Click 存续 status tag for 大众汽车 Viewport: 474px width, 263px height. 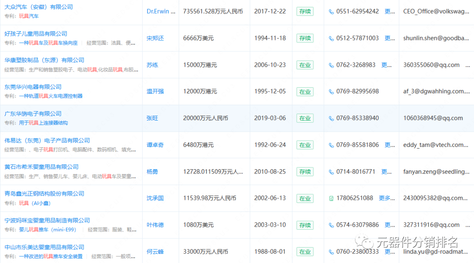305,11
